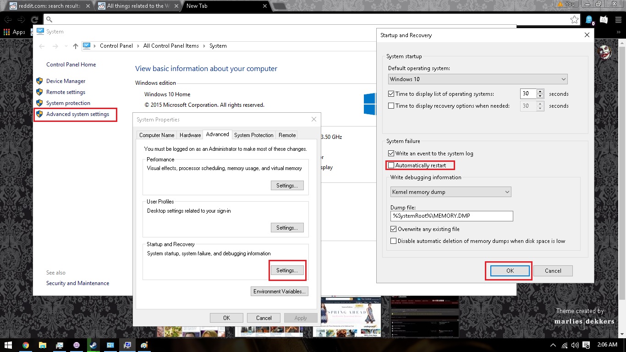Switch to the Remote tab
Screen dimensions: 626x352
coord(287,135)
